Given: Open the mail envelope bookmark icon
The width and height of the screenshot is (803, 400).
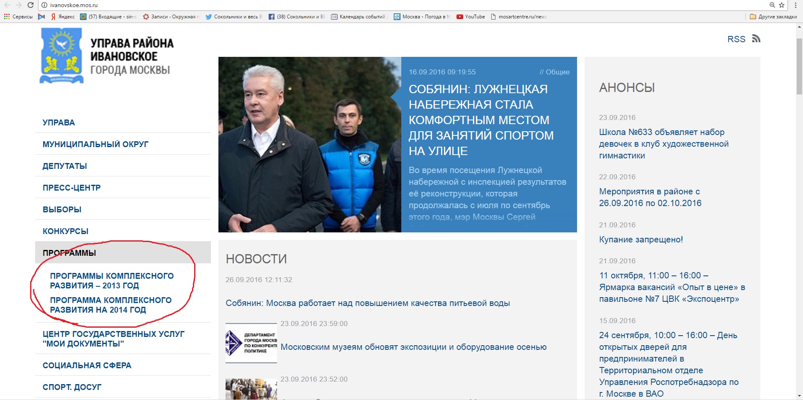Looking at the screenshot, I should point(41,17).
